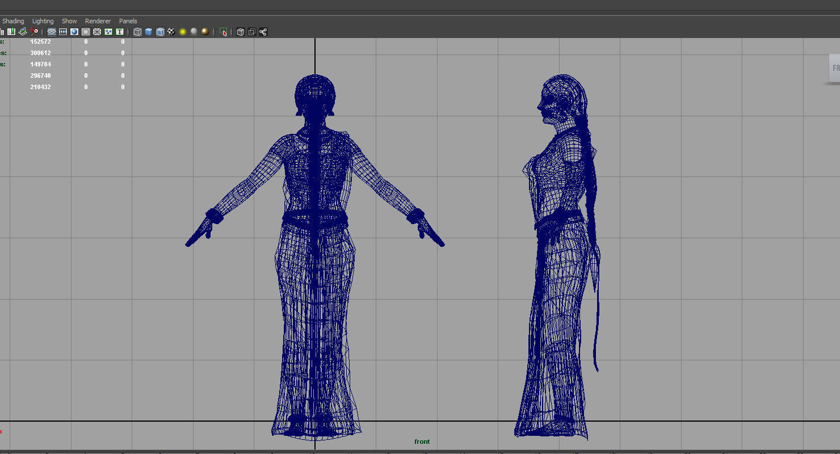The height and width of the screenshot is (454, 840).
Task: Open the Lighting menu
Action: [x=43, y=21]
